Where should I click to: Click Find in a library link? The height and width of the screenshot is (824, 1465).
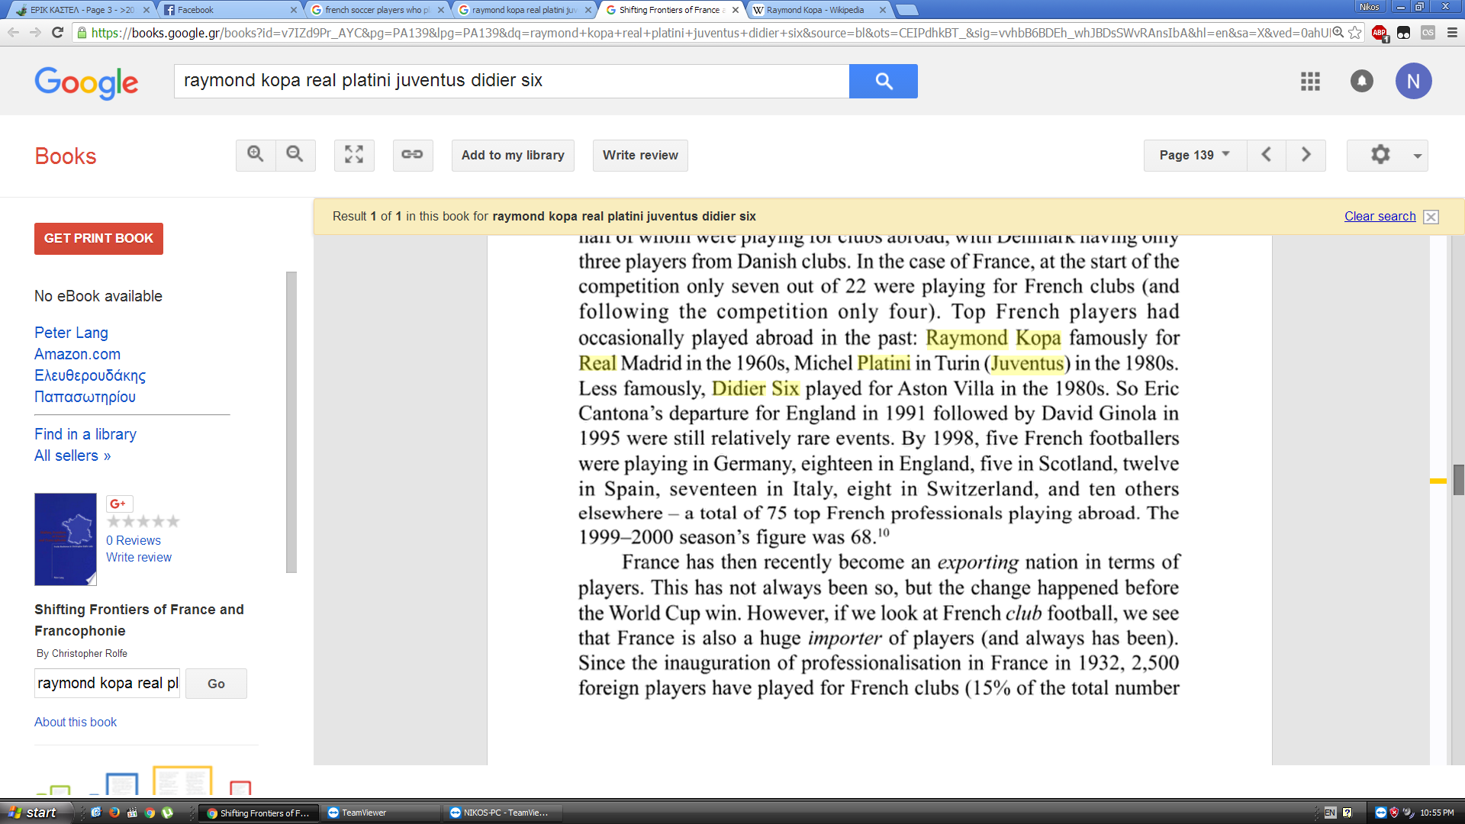tap(85, 434)
